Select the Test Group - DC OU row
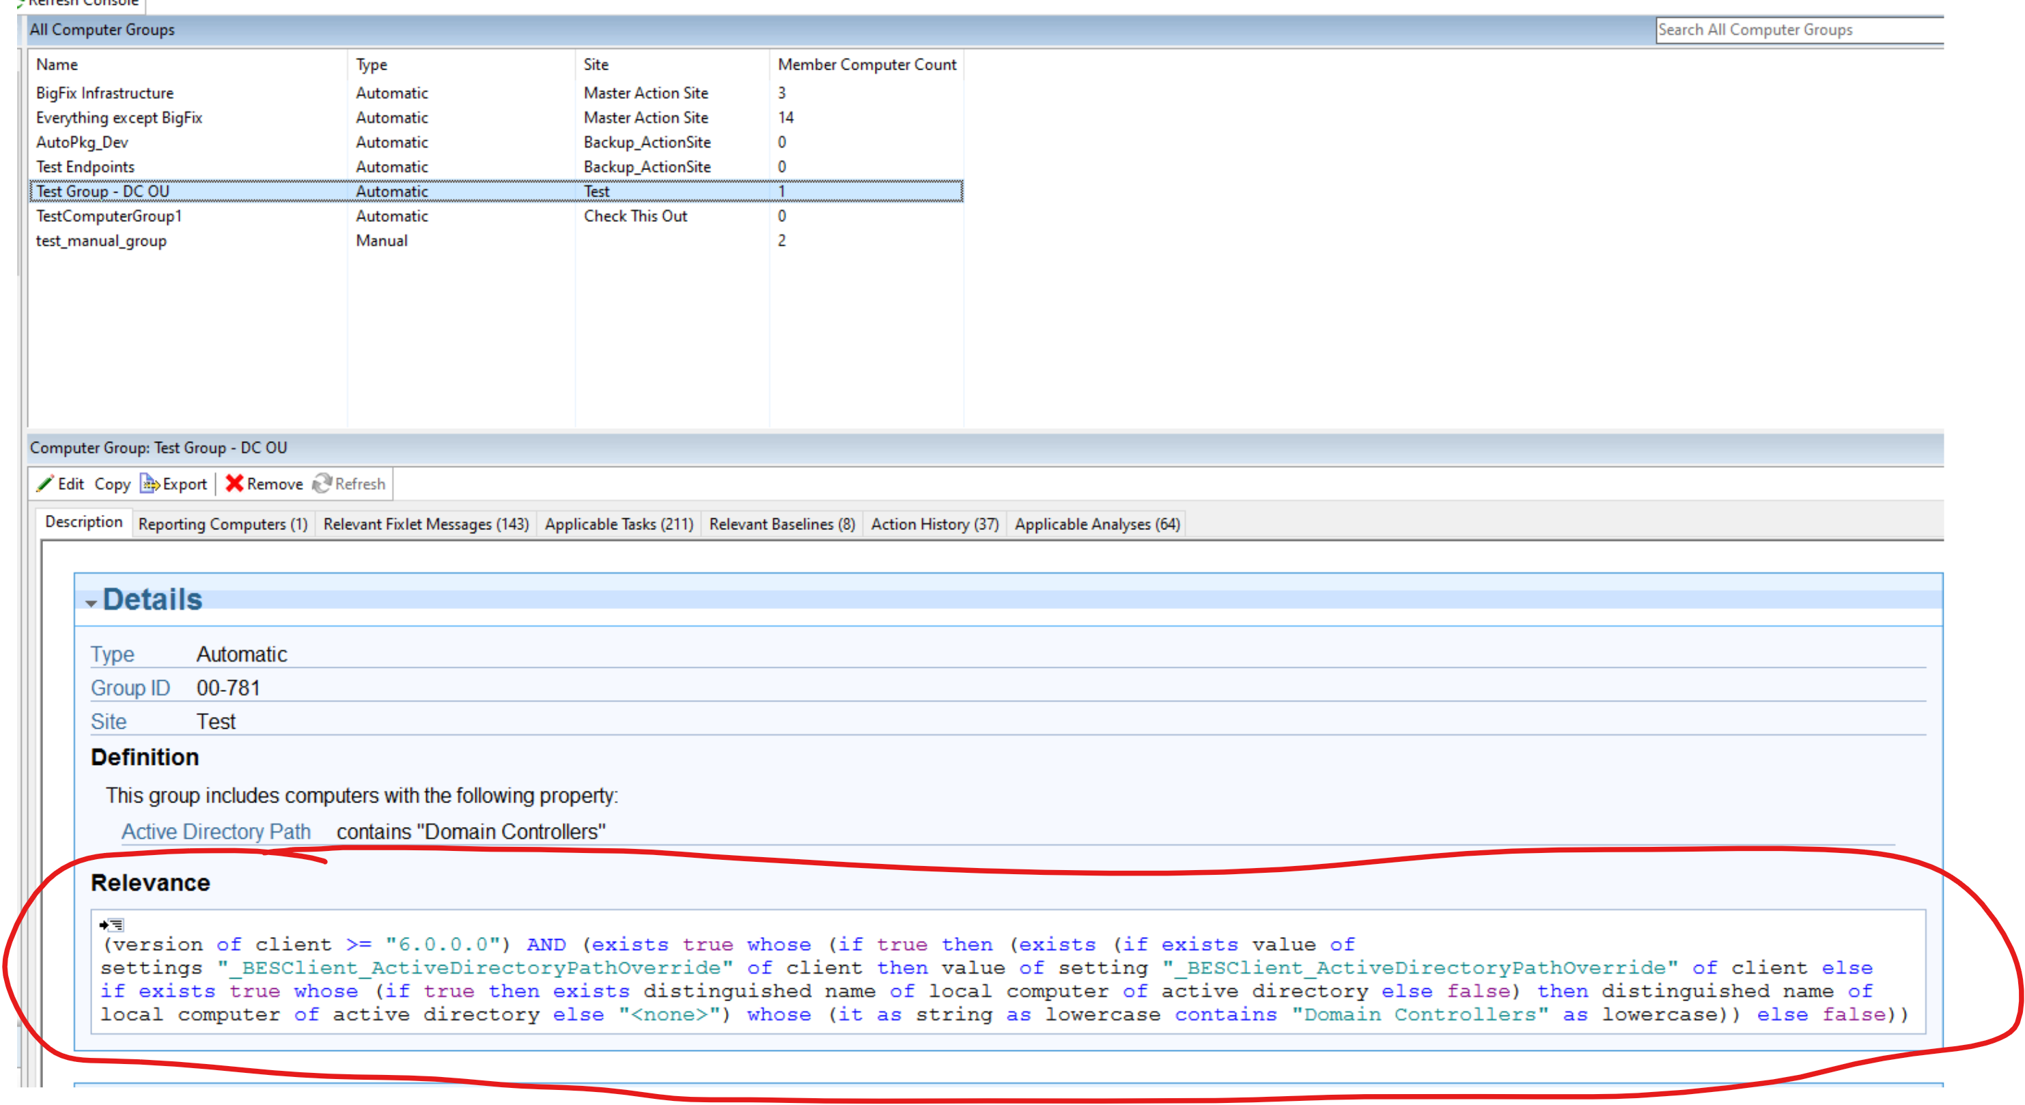 (496, 191)
